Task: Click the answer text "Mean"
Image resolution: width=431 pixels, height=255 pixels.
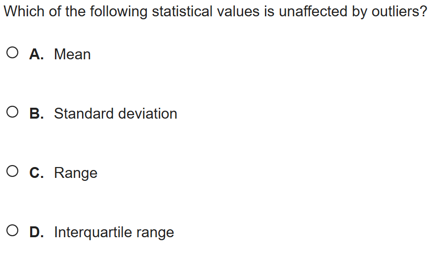Action: (72, 54)
